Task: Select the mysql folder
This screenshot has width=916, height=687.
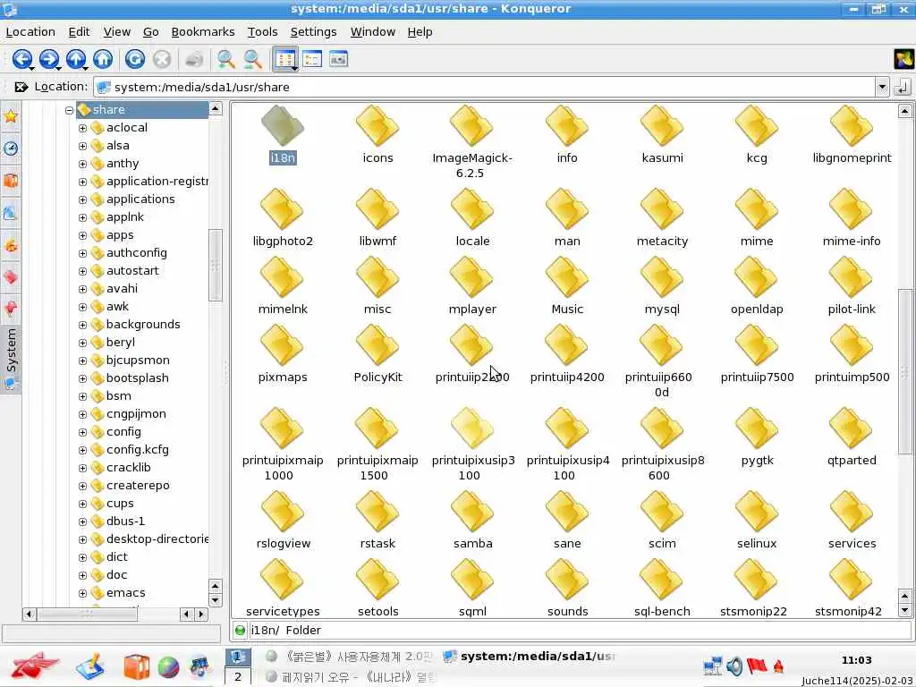Action: pyautogui.click(x=662, y=286)
